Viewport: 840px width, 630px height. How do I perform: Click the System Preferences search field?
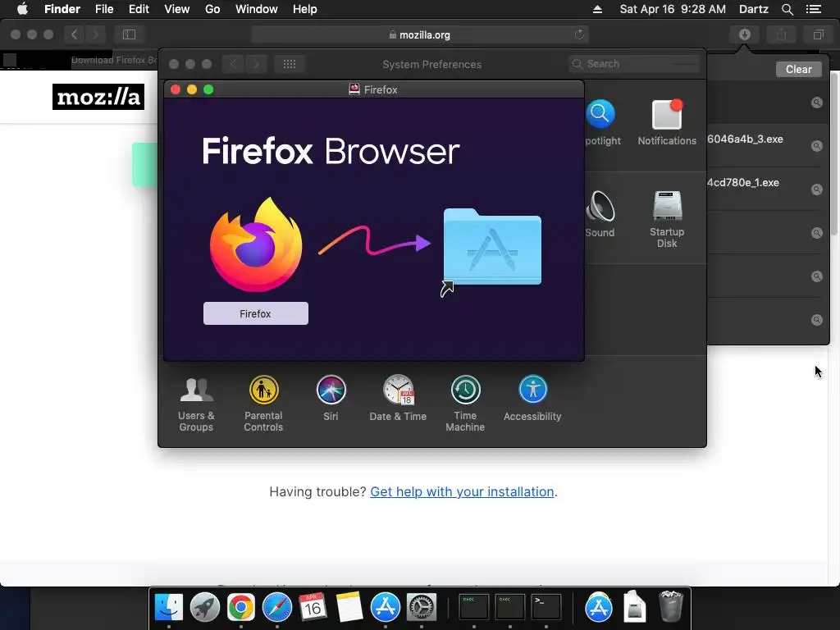(x=634, y=64)
